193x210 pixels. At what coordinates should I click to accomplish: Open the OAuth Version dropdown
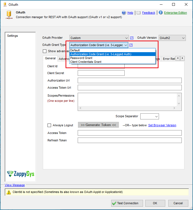coord(172,38)
